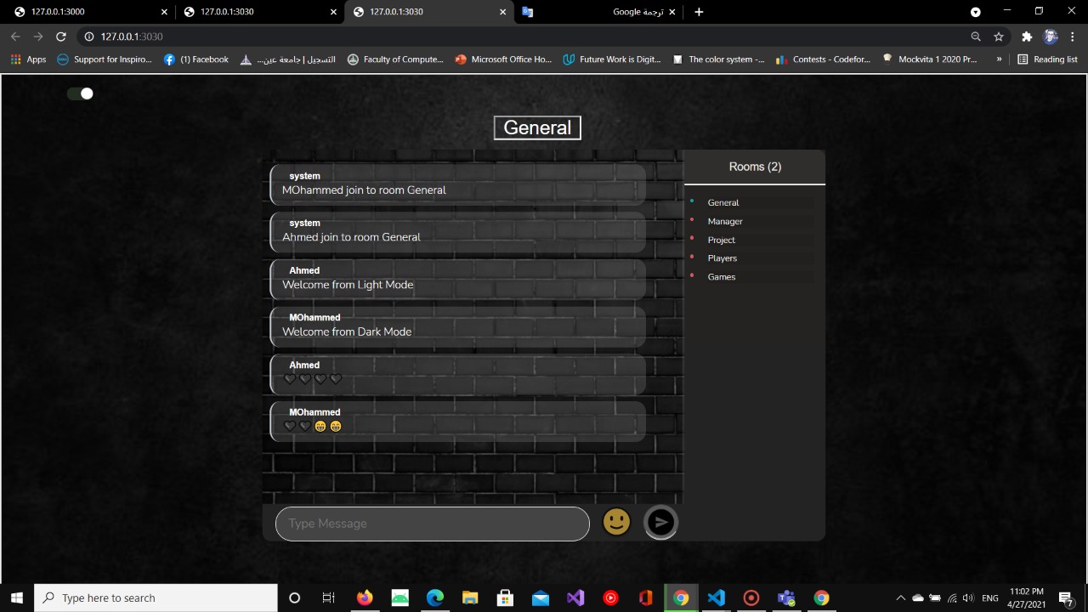Click the Rooms (2) header
Screen dimensions: 1088x612
click(x=755, y=167)
